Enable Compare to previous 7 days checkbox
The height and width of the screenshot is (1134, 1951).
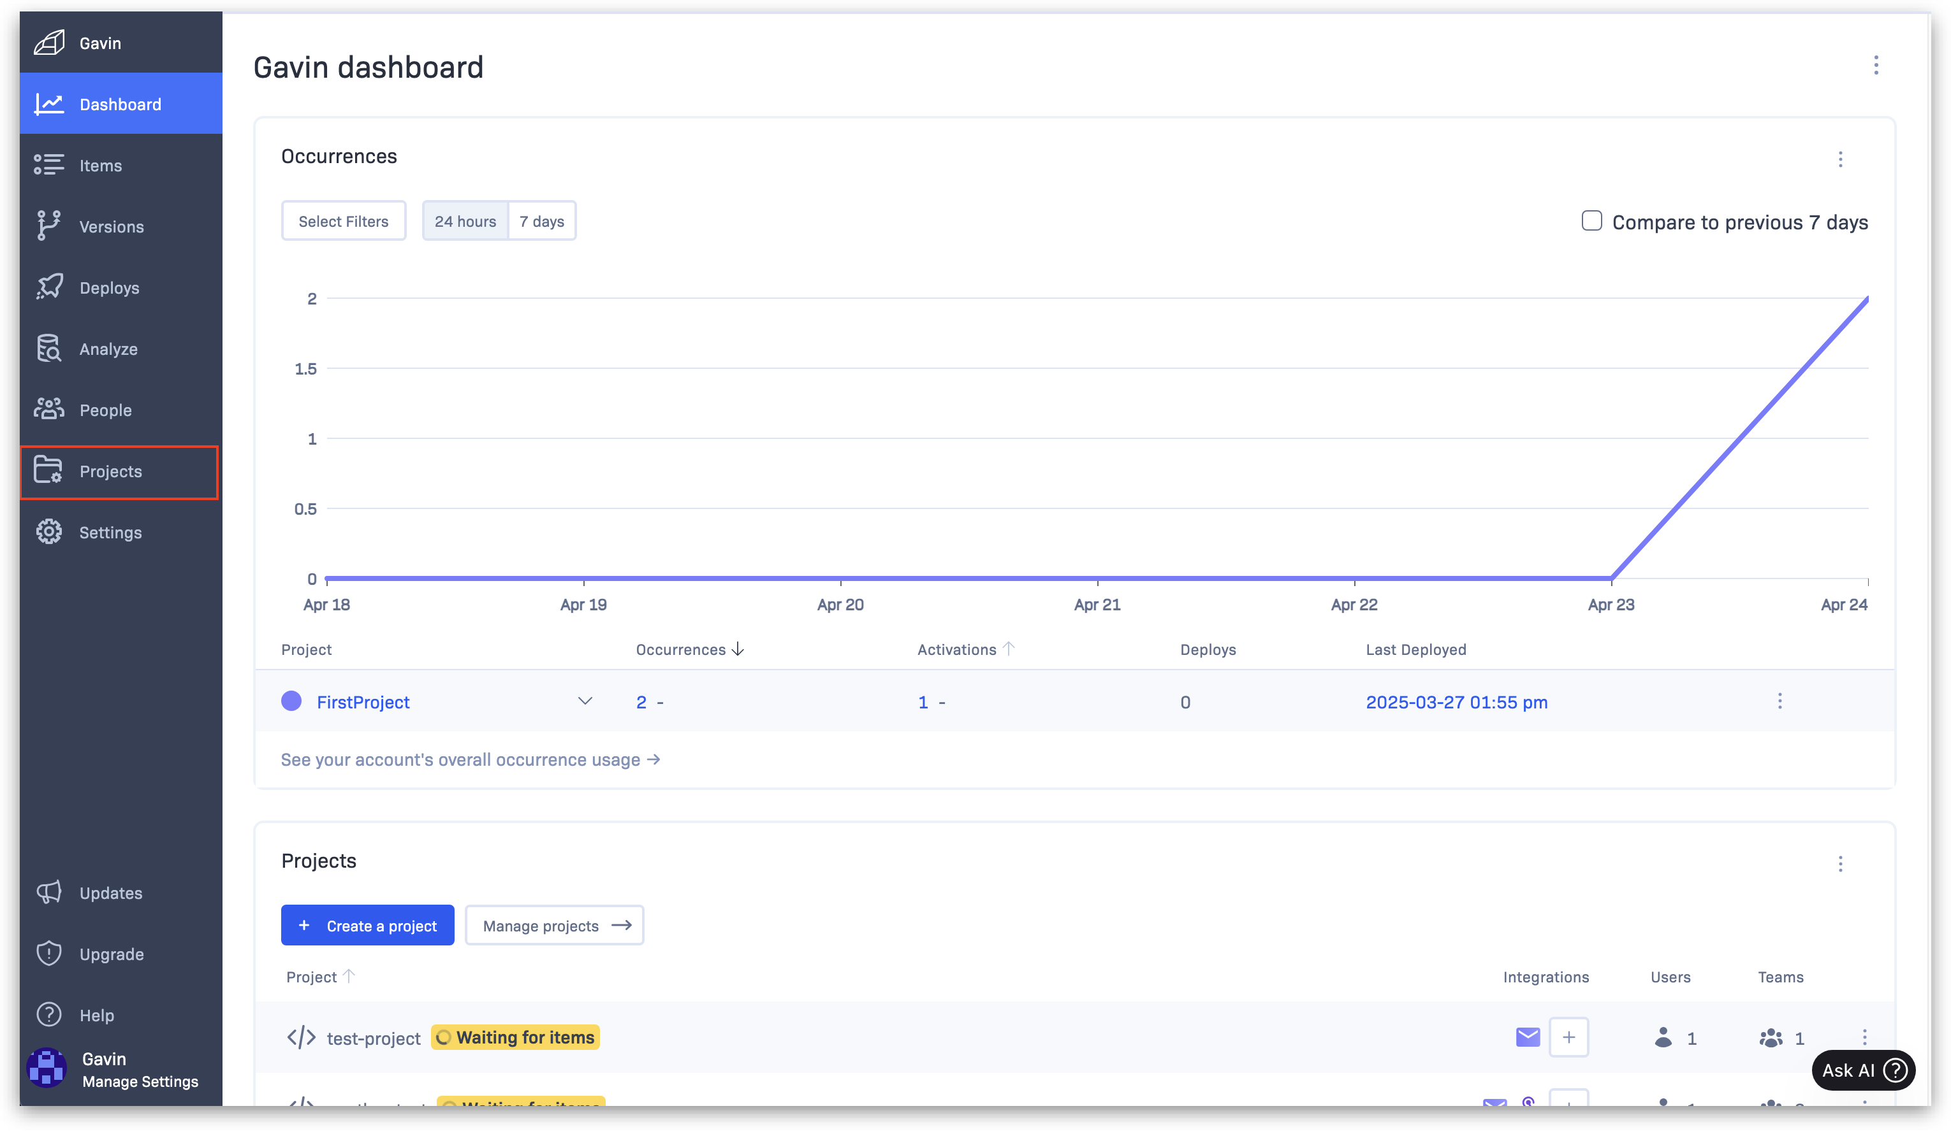point(1591,221)
